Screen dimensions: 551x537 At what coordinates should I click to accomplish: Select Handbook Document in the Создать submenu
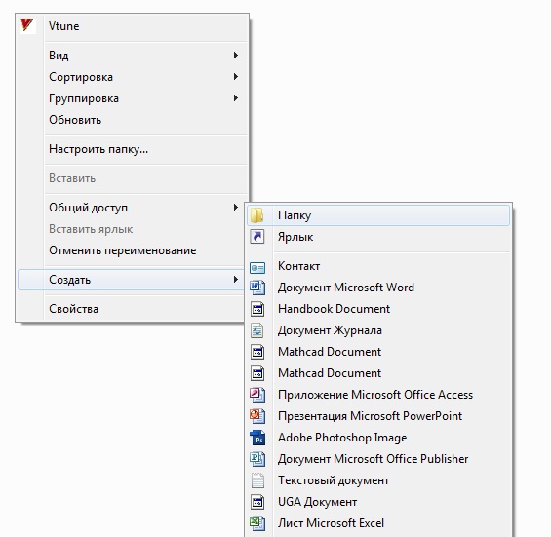coord(378,309)
